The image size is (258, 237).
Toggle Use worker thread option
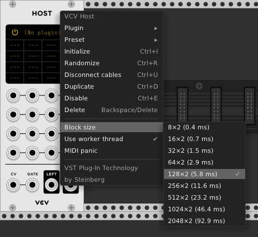tap(111, 139)
